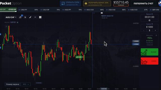Click the help icon next to Выплата

pyautogui.click(x=156, y=35)
